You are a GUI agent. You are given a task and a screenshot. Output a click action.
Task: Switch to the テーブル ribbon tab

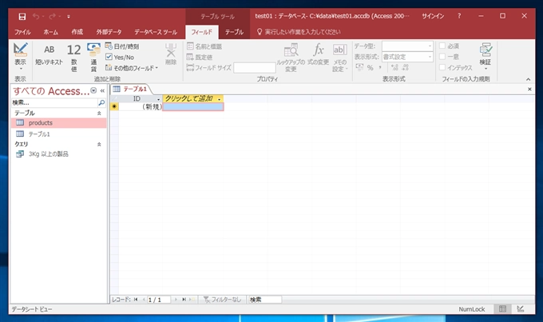click(x=235, y=32)
